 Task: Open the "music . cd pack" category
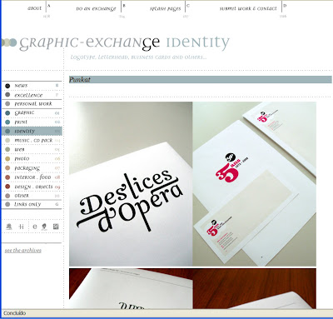pos(33,141)
